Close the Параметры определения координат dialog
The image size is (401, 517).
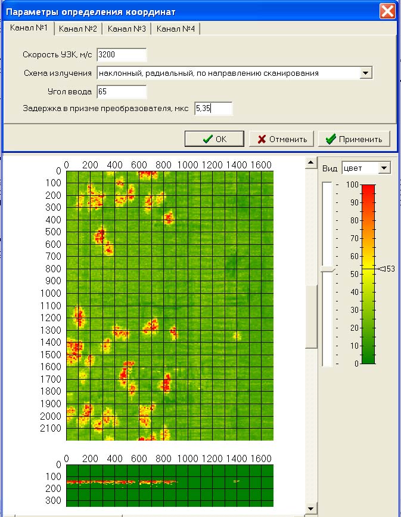pos(387,11)
